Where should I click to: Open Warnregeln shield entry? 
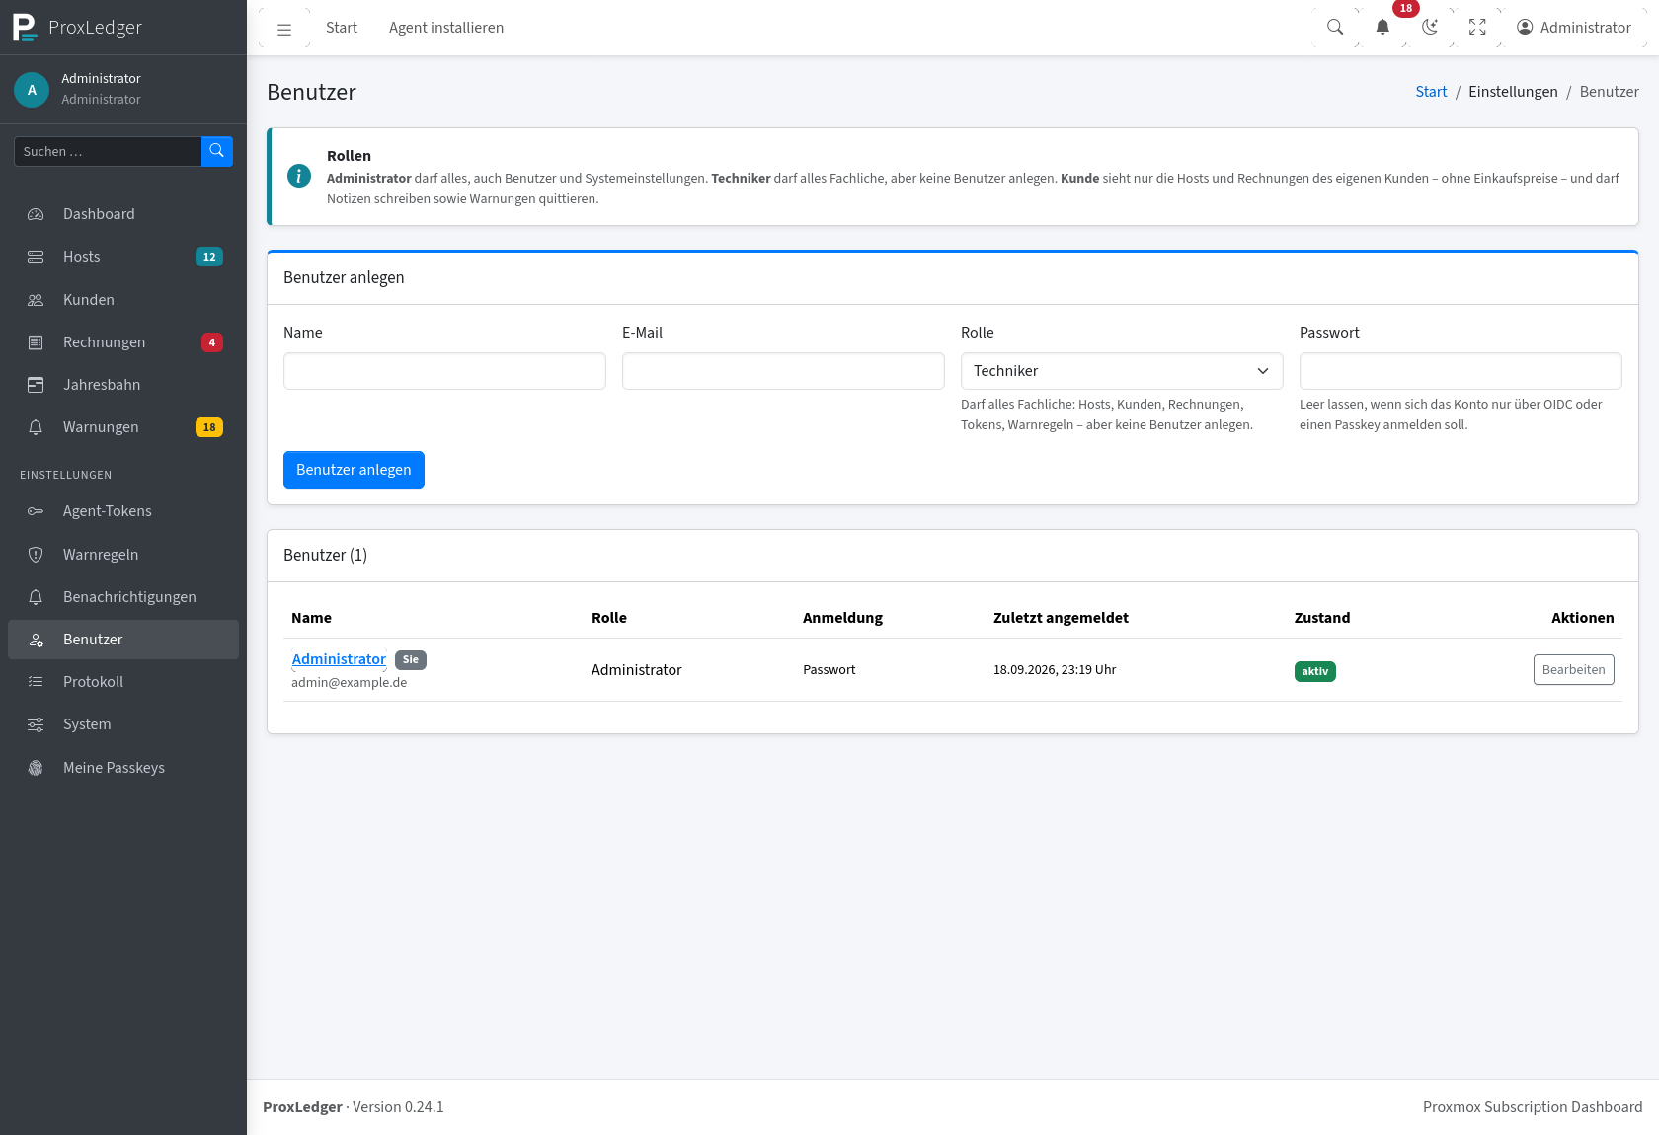(123, 555)
